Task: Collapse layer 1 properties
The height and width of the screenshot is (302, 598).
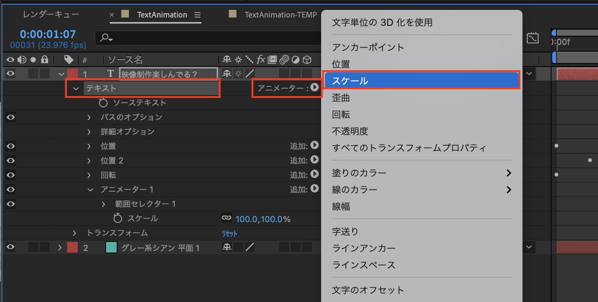Action: click(x=61, y=74)
